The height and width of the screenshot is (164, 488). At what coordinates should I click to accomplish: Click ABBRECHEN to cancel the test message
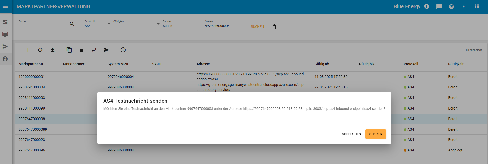(351, 134)
